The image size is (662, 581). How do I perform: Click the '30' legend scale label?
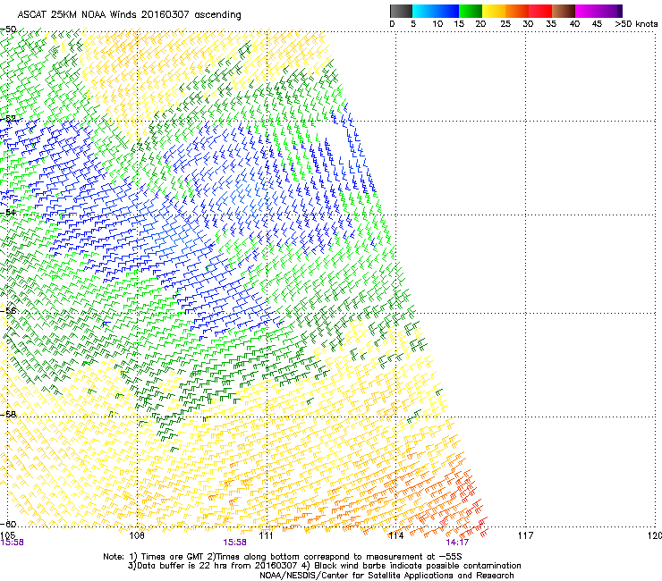click(528, 24)
